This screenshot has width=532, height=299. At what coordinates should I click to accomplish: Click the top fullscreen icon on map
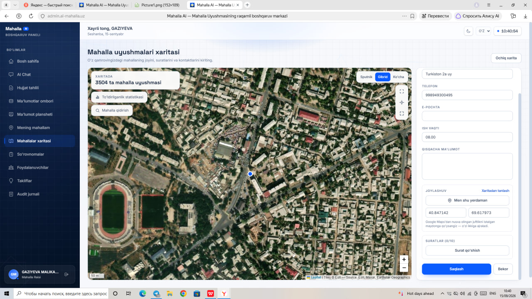(x=401, y=91)
